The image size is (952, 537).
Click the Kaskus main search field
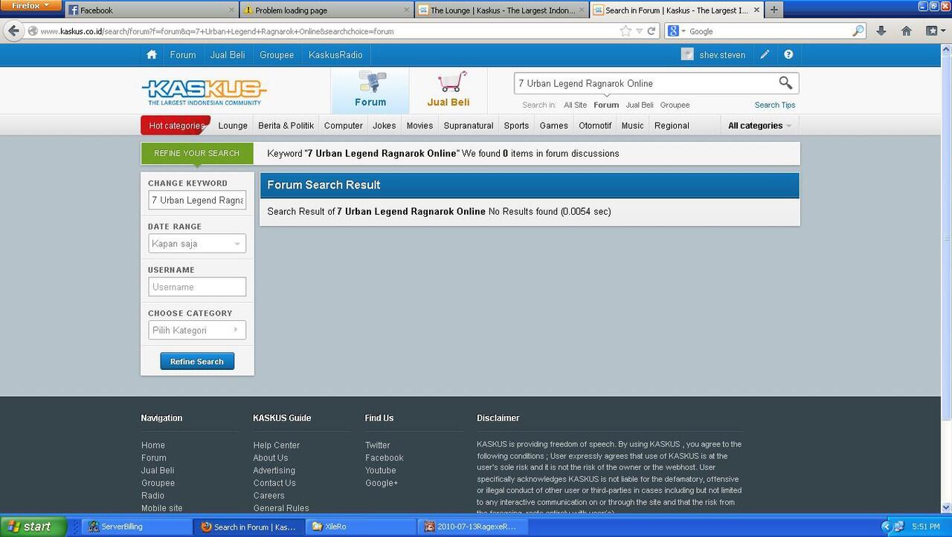coord(644,83)
